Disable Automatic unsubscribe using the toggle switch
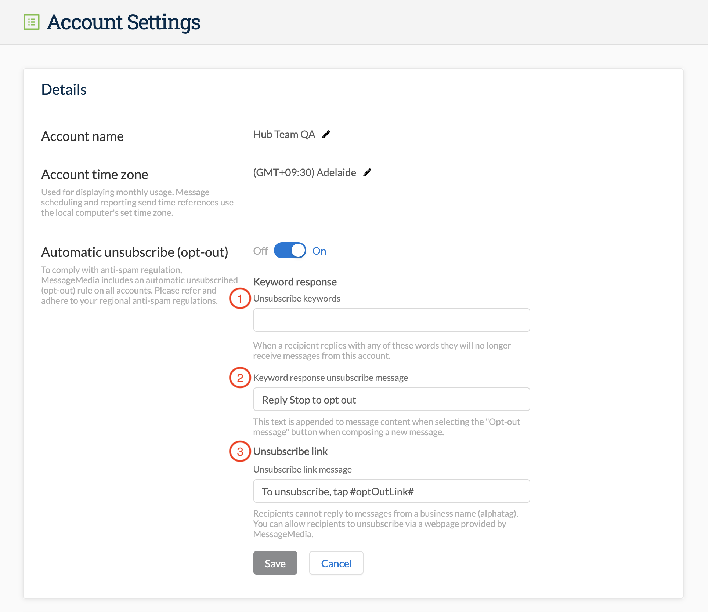The height and width of the screenshot is (612, 708). pos(290,250)
